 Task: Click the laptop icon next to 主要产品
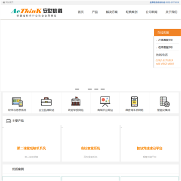tap(9, 121)
